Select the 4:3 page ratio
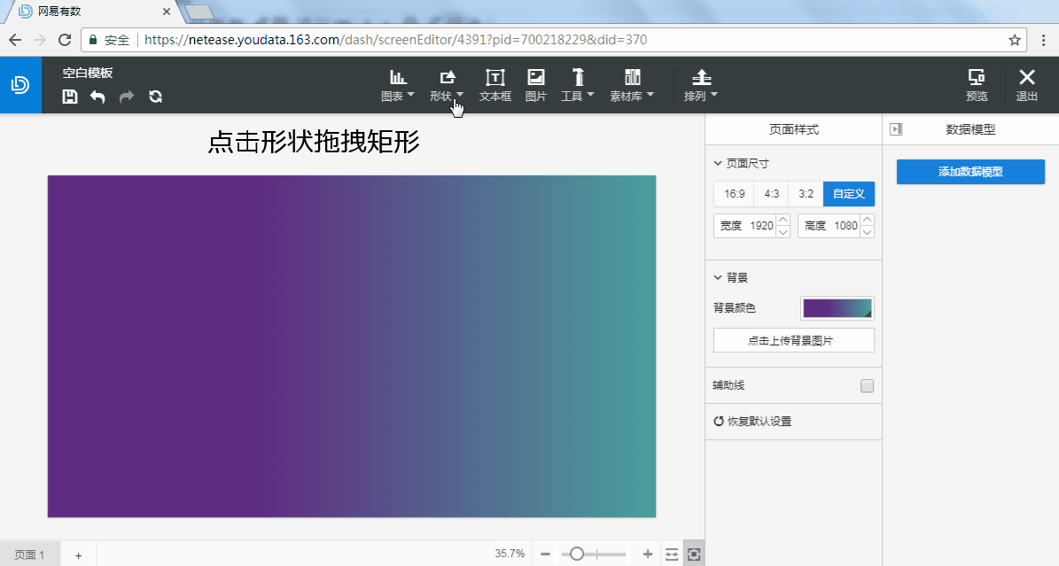This screenshot has height=566, width=1059. point(771,194)
